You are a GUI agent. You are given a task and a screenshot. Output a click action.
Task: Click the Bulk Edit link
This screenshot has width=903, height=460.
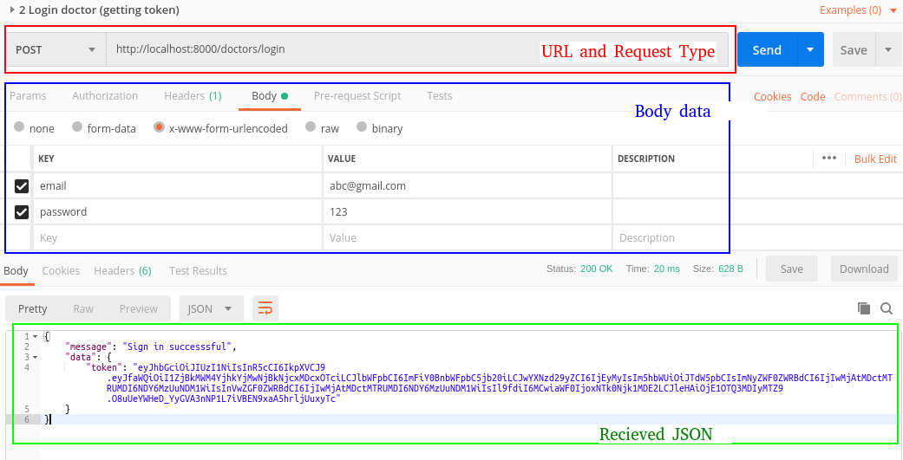875,159
